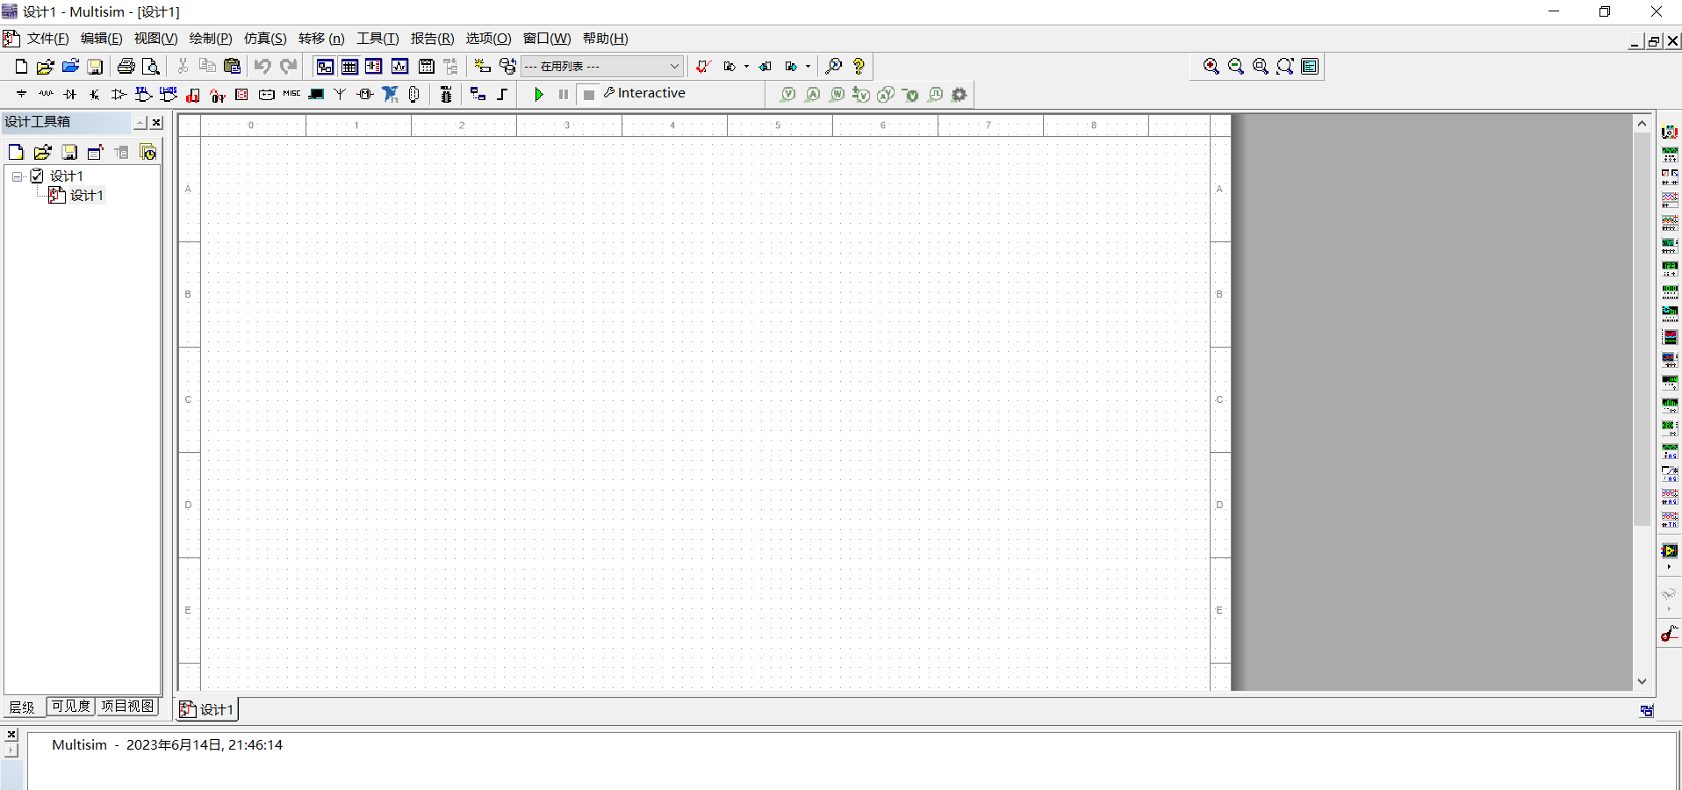Print the circuit using printer icon
Viewport: 1682px width, 790px height.
126,66
